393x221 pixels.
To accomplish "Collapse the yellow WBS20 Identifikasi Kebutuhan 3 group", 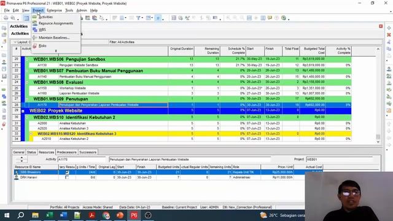I will coord(31,134).
